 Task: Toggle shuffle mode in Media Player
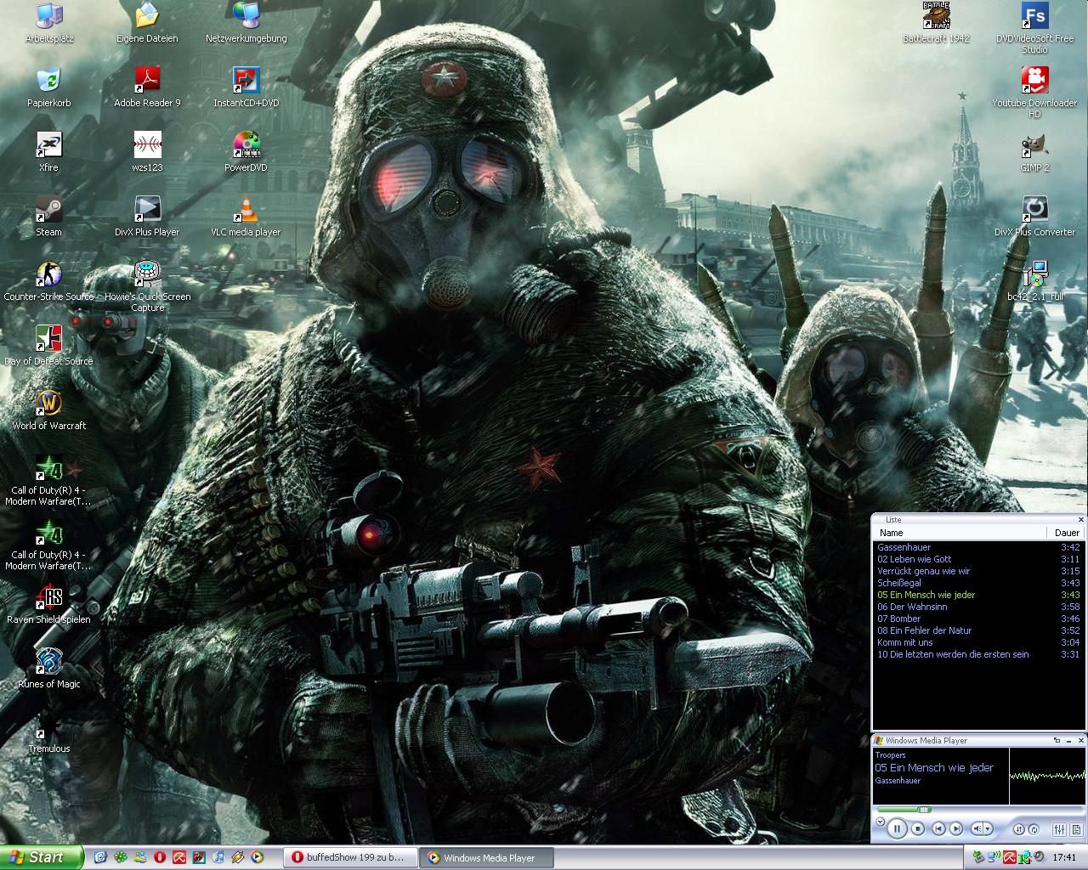[1019, 829]
